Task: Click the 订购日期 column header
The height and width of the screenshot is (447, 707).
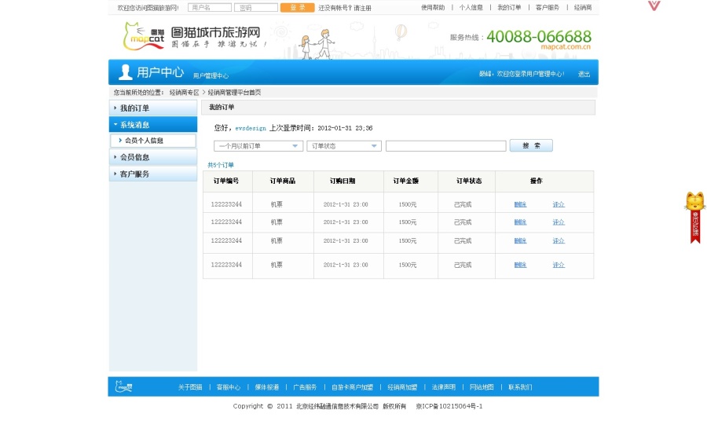Action: point(343,181)
